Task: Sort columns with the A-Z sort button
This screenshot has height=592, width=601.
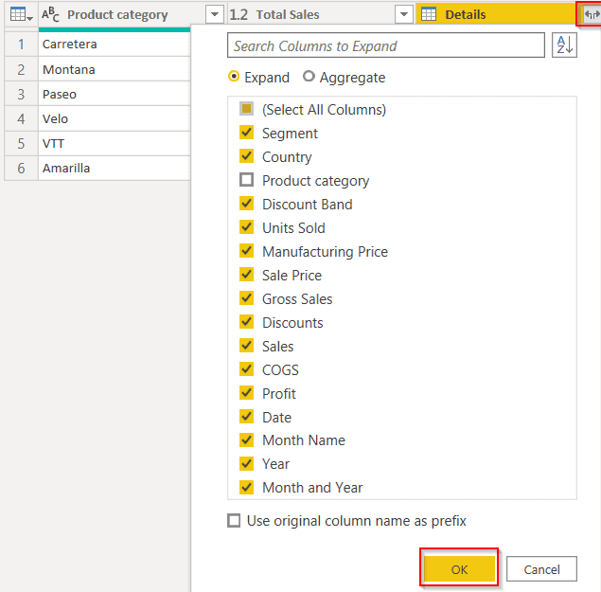Action: 564,45
